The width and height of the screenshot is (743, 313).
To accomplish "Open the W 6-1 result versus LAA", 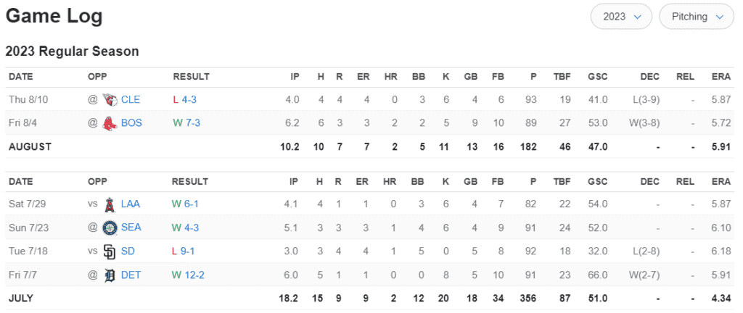I will 185,204.
